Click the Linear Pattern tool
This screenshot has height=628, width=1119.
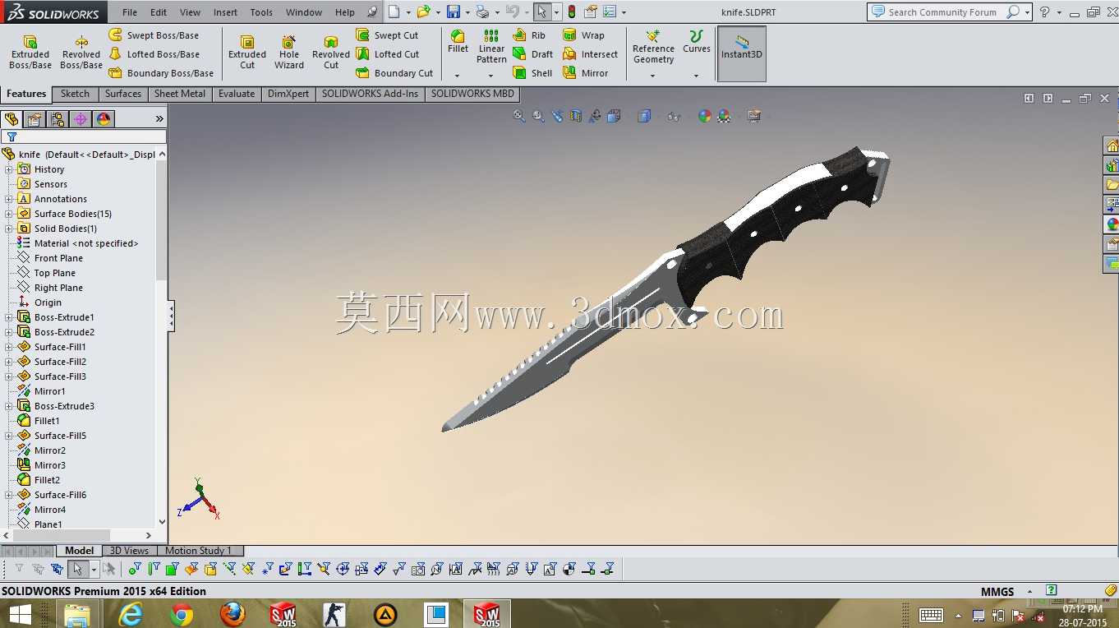tap(491, 47)
